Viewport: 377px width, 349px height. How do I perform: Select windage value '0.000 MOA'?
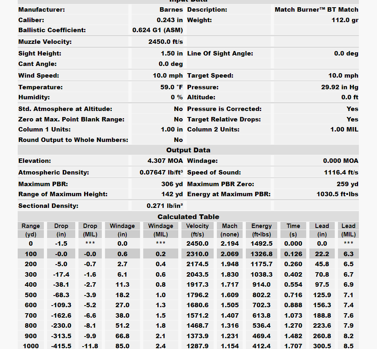pyautogui.click(x=340, y=161)
